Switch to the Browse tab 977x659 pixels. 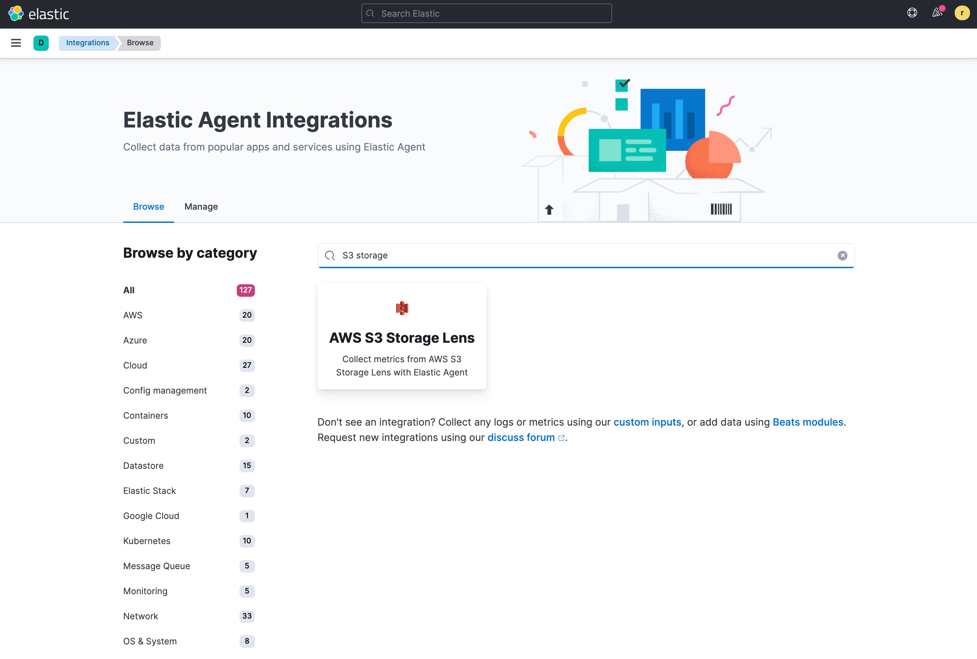(149, 207)
